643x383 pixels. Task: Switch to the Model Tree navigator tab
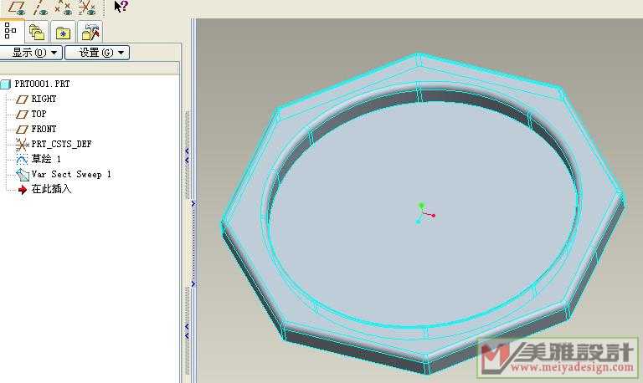[x=11, y=31]
